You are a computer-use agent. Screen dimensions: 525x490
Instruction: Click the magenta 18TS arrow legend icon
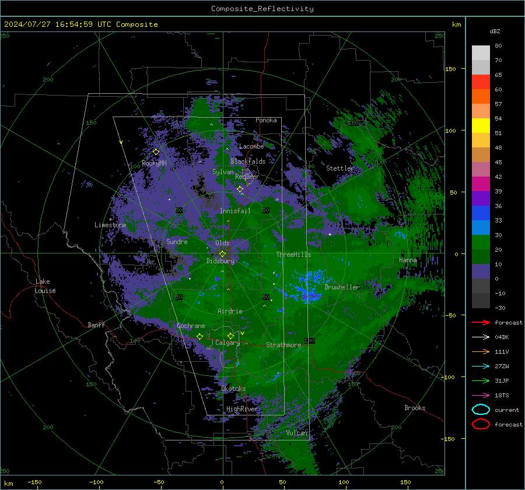click(481, 396)
